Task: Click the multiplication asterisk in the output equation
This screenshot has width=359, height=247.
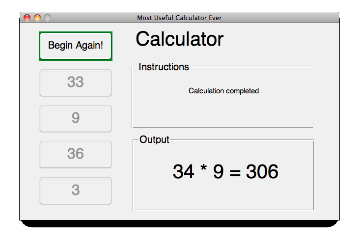Action: 204,172
